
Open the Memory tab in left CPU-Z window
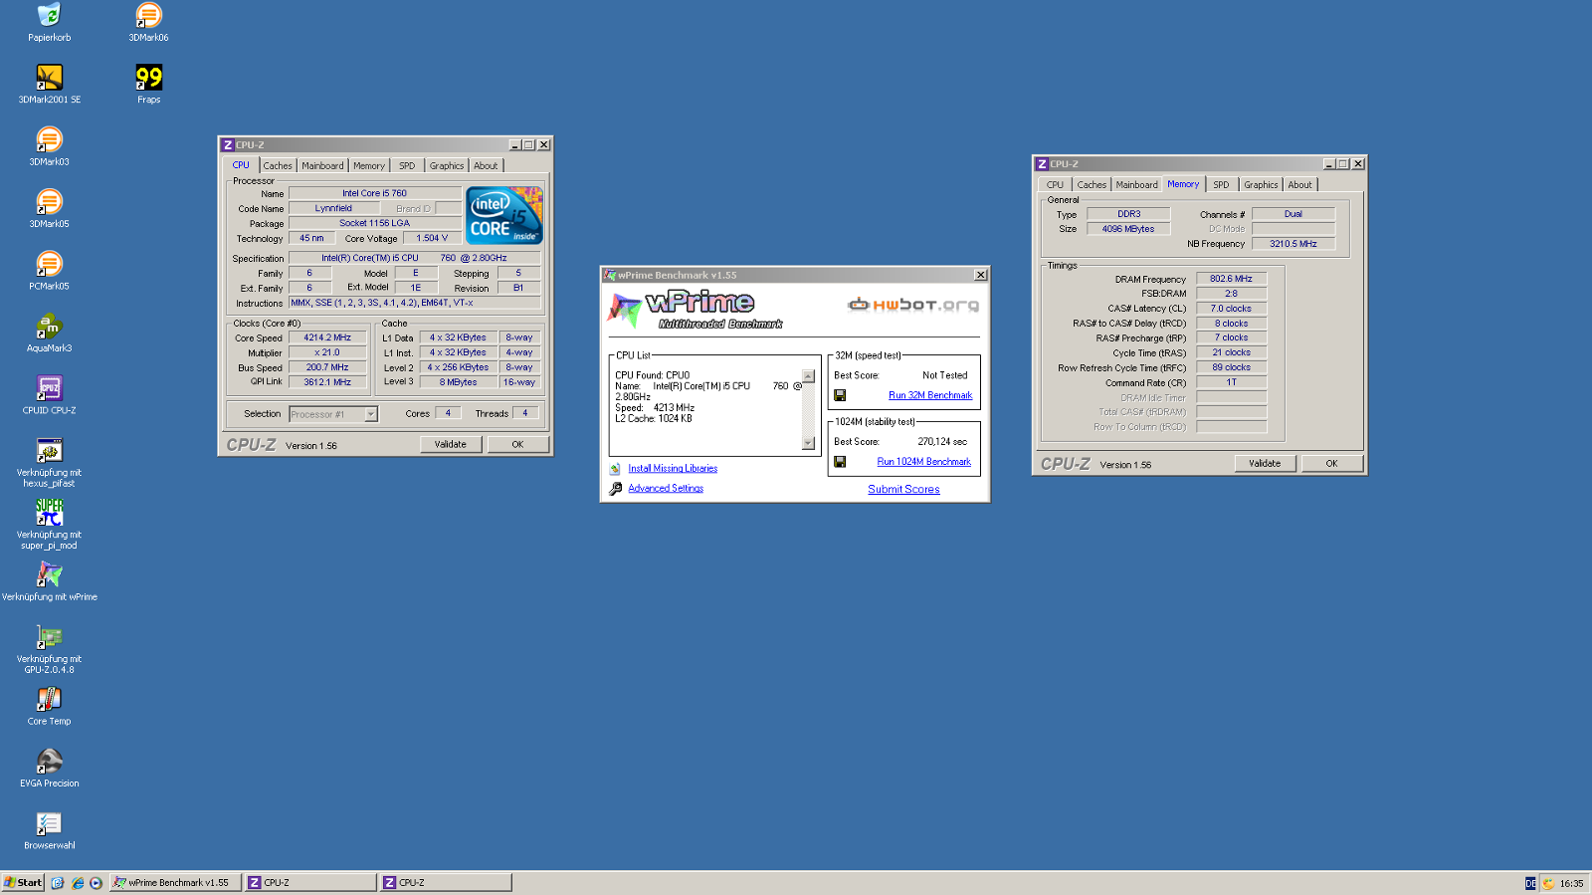(368, 166)
